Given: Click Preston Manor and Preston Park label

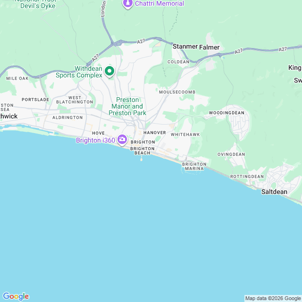Looking at the screenshot, I should (127, 106).
